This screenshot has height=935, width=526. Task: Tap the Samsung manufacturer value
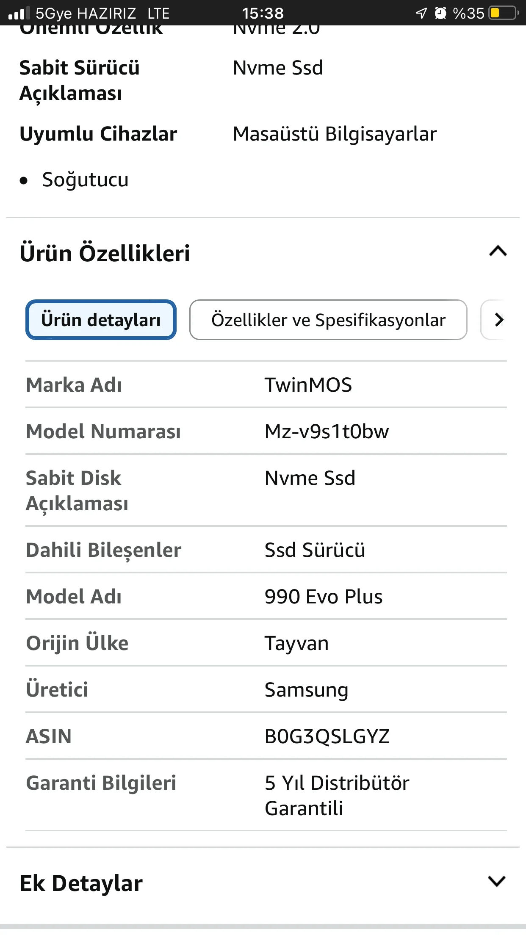click(x=306, y=690)
